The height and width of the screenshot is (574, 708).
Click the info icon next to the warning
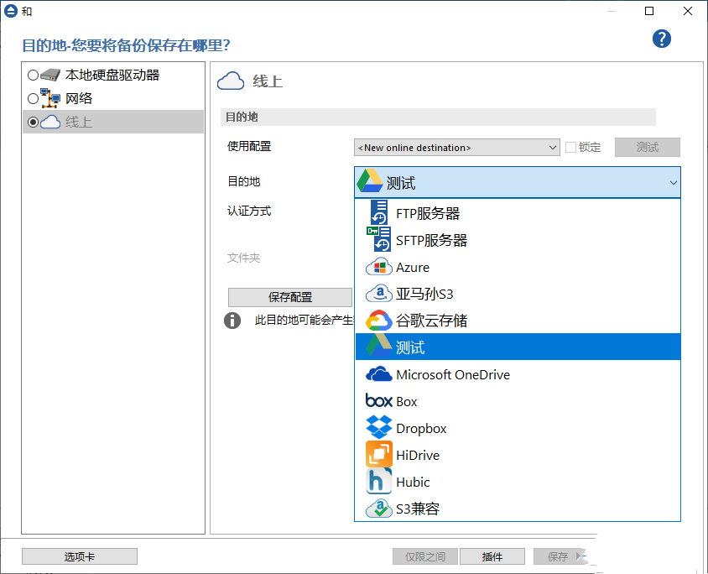pyautogui.click(x=232, y=321)
